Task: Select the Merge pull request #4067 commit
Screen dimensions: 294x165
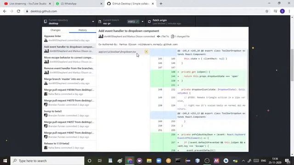Action: pos(69,135)
